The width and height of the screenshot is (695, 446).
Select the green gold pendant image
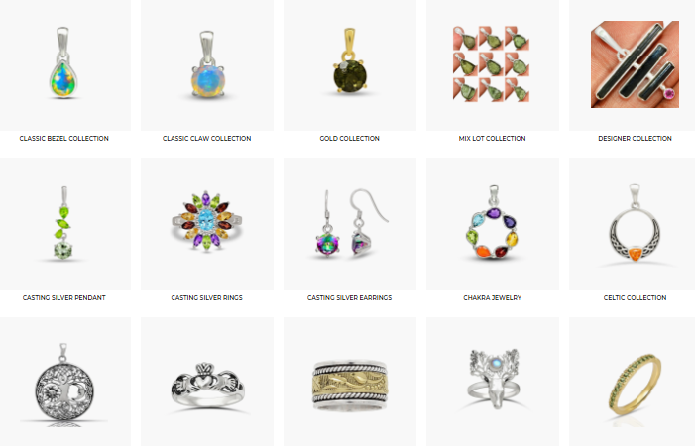(350, 65)
